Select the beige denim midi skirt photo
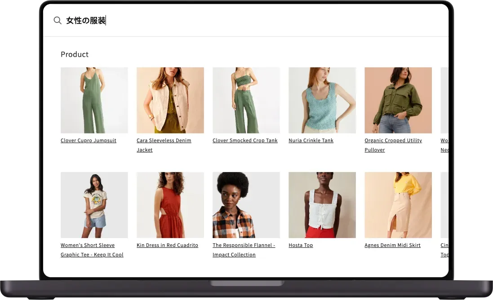 coord(398,205)
